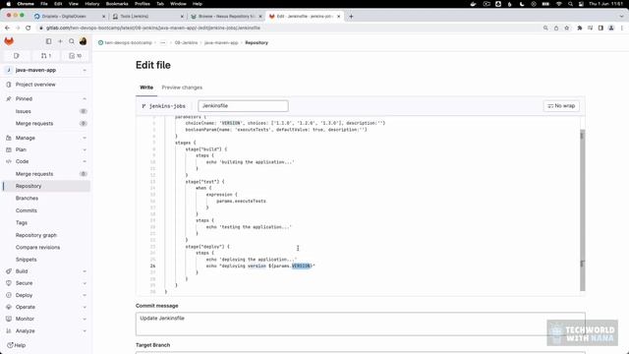629x354 pixels.
Task: Expand the Build sidebar section
Action: (46, 271)
